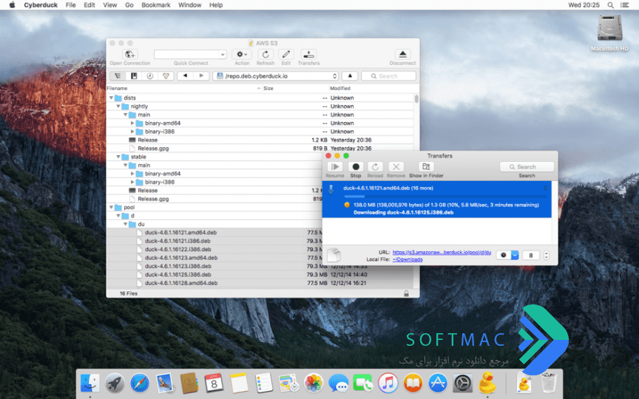Open the Transfers toolbar icon
Image resolution: width=639 pixels, height=399 pixels.
[308, 54]
